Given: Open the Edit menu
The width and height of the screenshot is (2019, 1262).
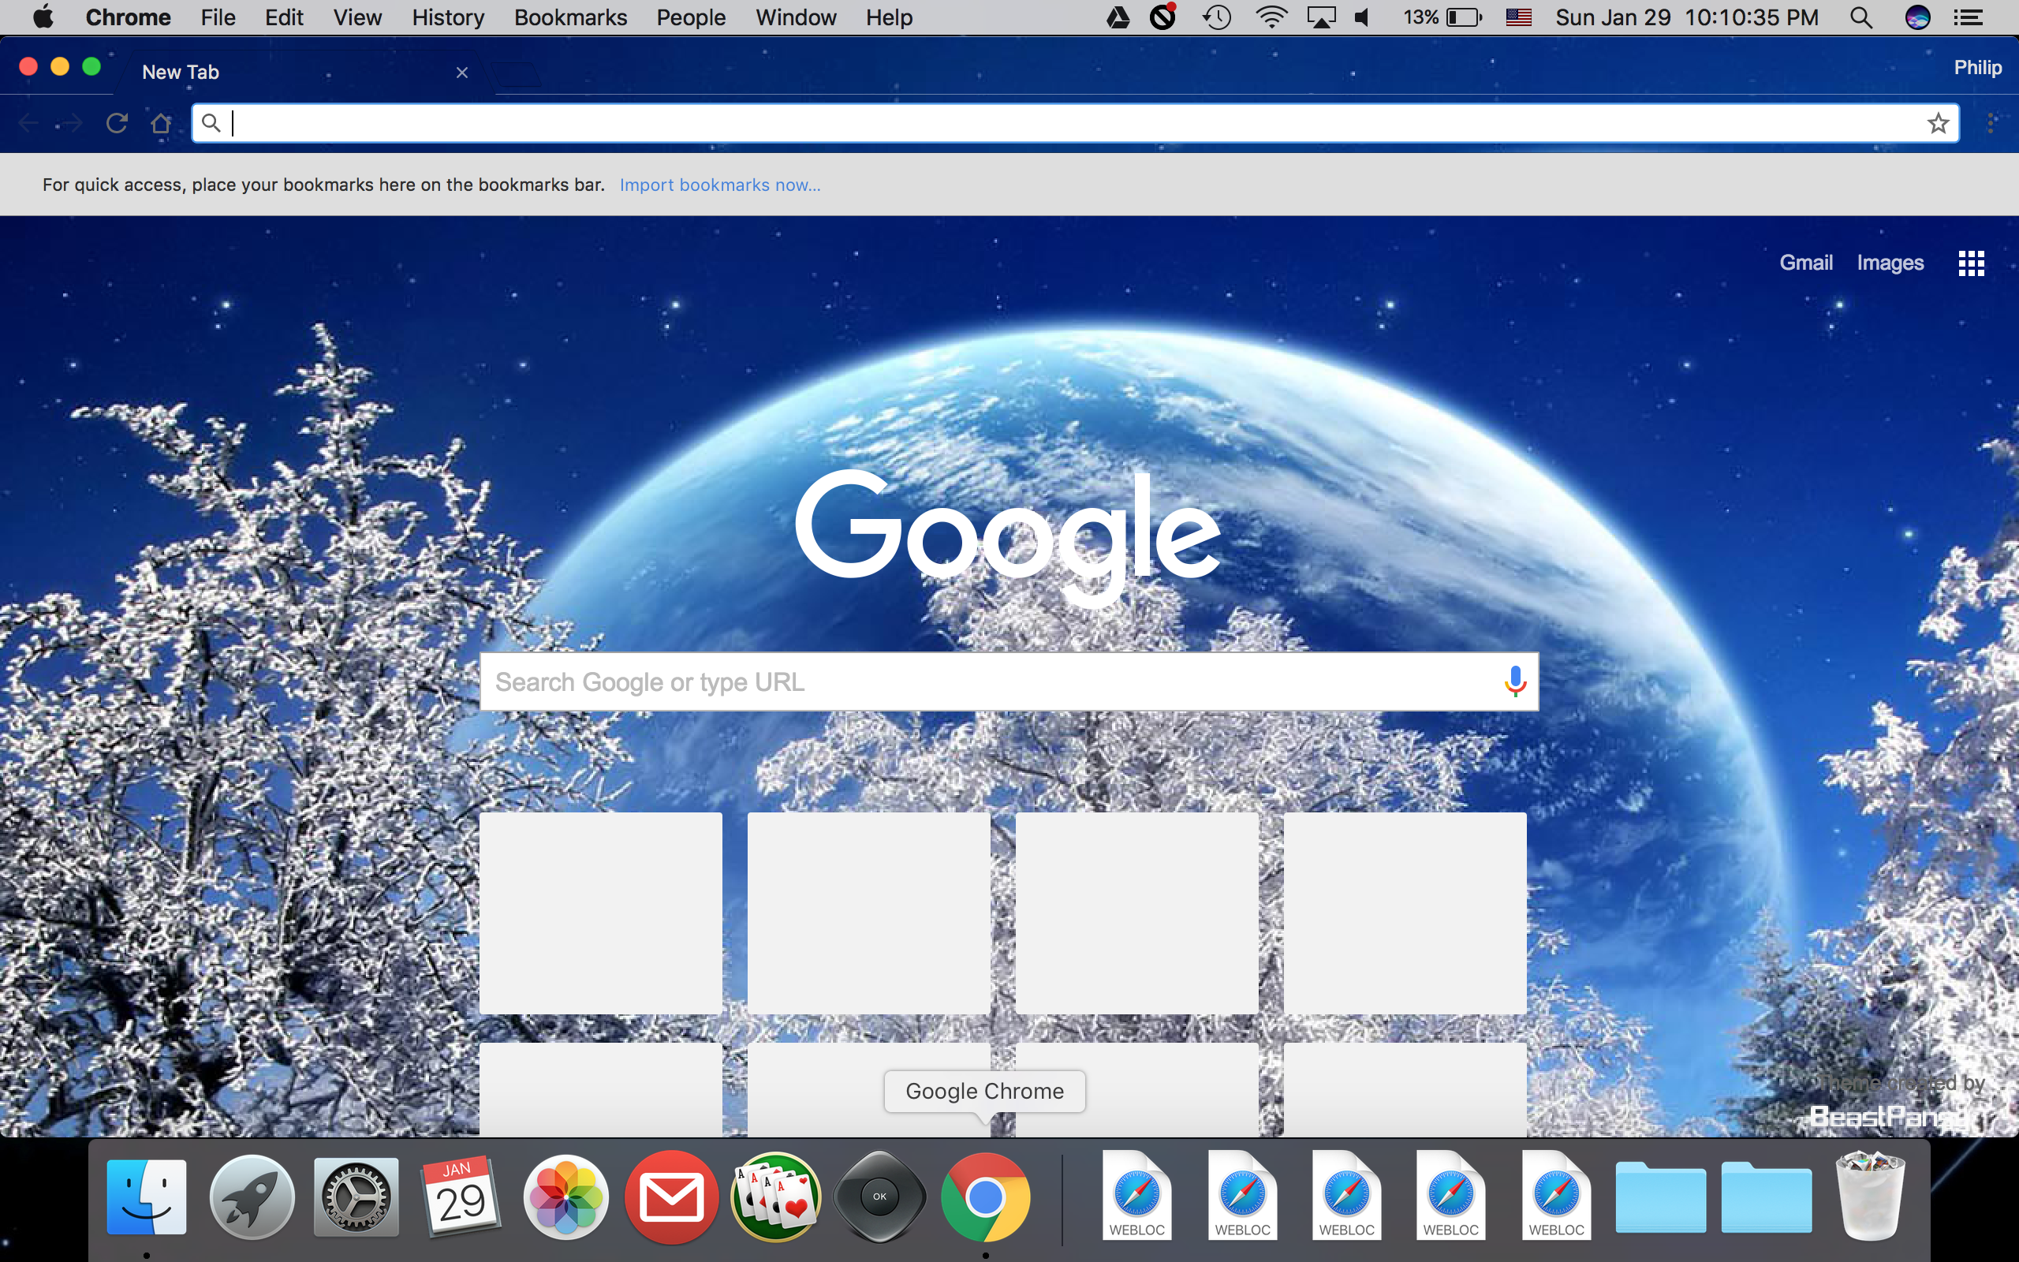Looking at the screenshot, I should (284, 17).
